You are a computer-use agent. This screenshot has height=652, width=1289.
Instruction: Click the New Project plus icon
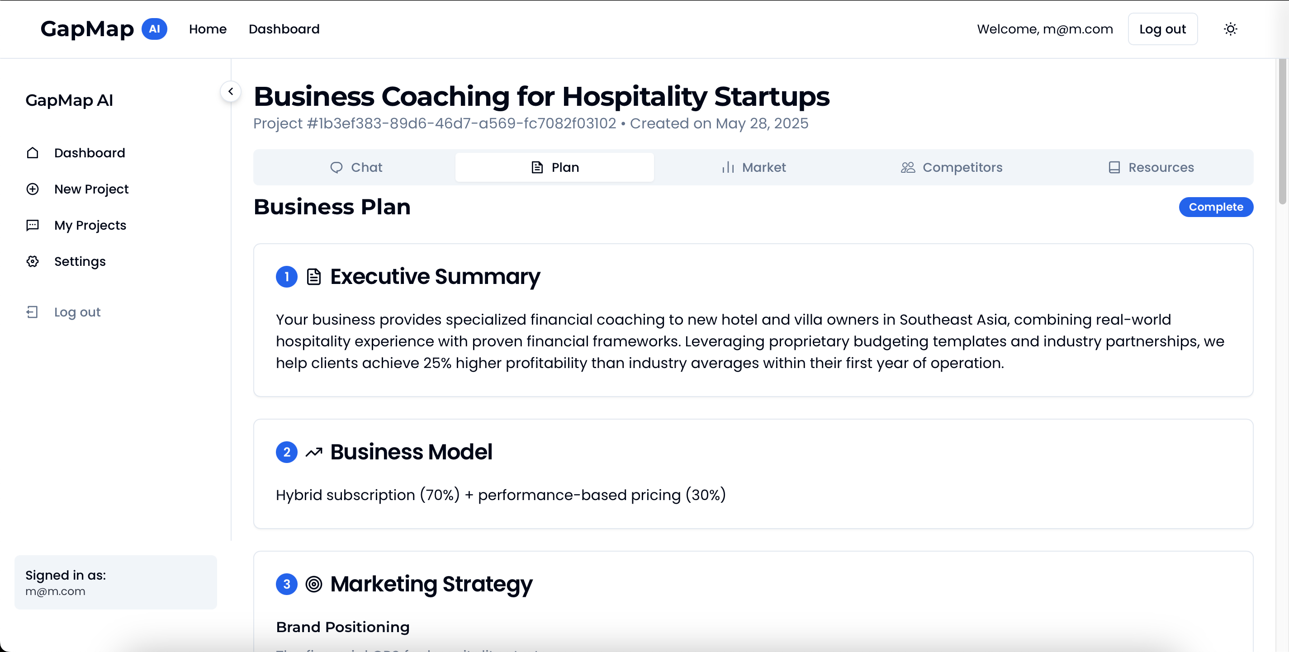pyautogui.click(x=33, y=189)
